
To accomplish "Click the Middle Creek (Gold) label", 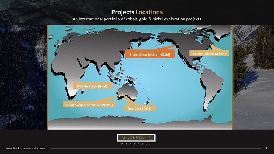I will click(x=92, y=86).
